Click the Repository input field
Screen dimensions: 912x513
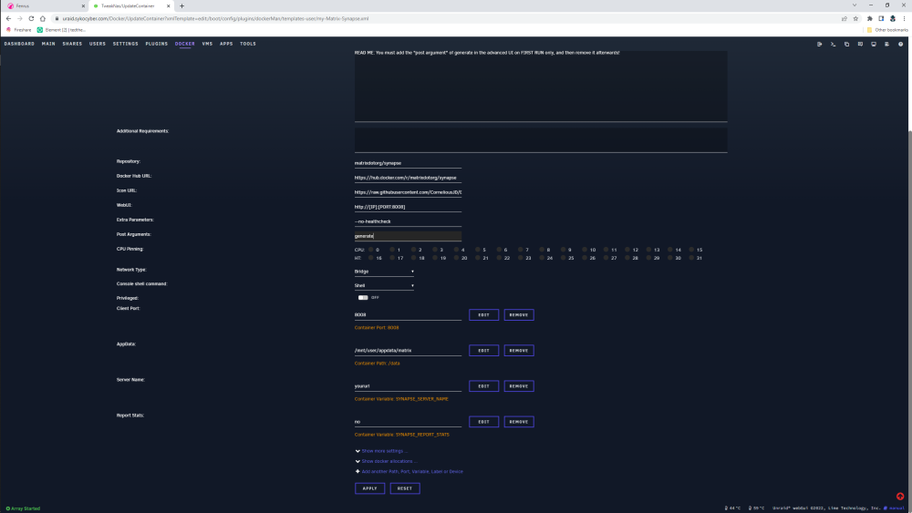[x=408, y=163]
